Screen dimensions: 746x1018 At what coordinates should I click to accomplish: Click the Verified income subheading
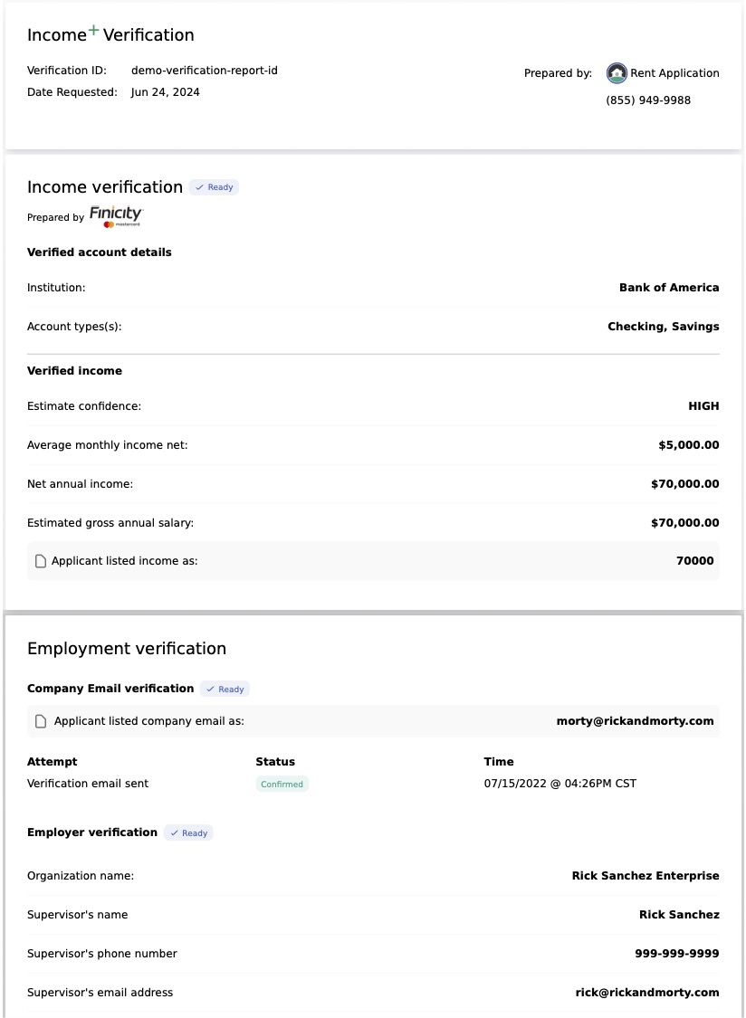75,371
